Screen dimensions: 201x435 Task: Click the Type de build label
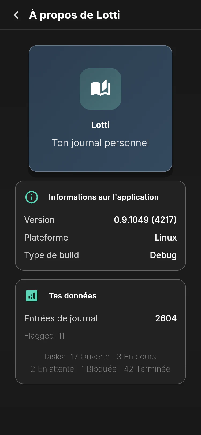point(51,255)
